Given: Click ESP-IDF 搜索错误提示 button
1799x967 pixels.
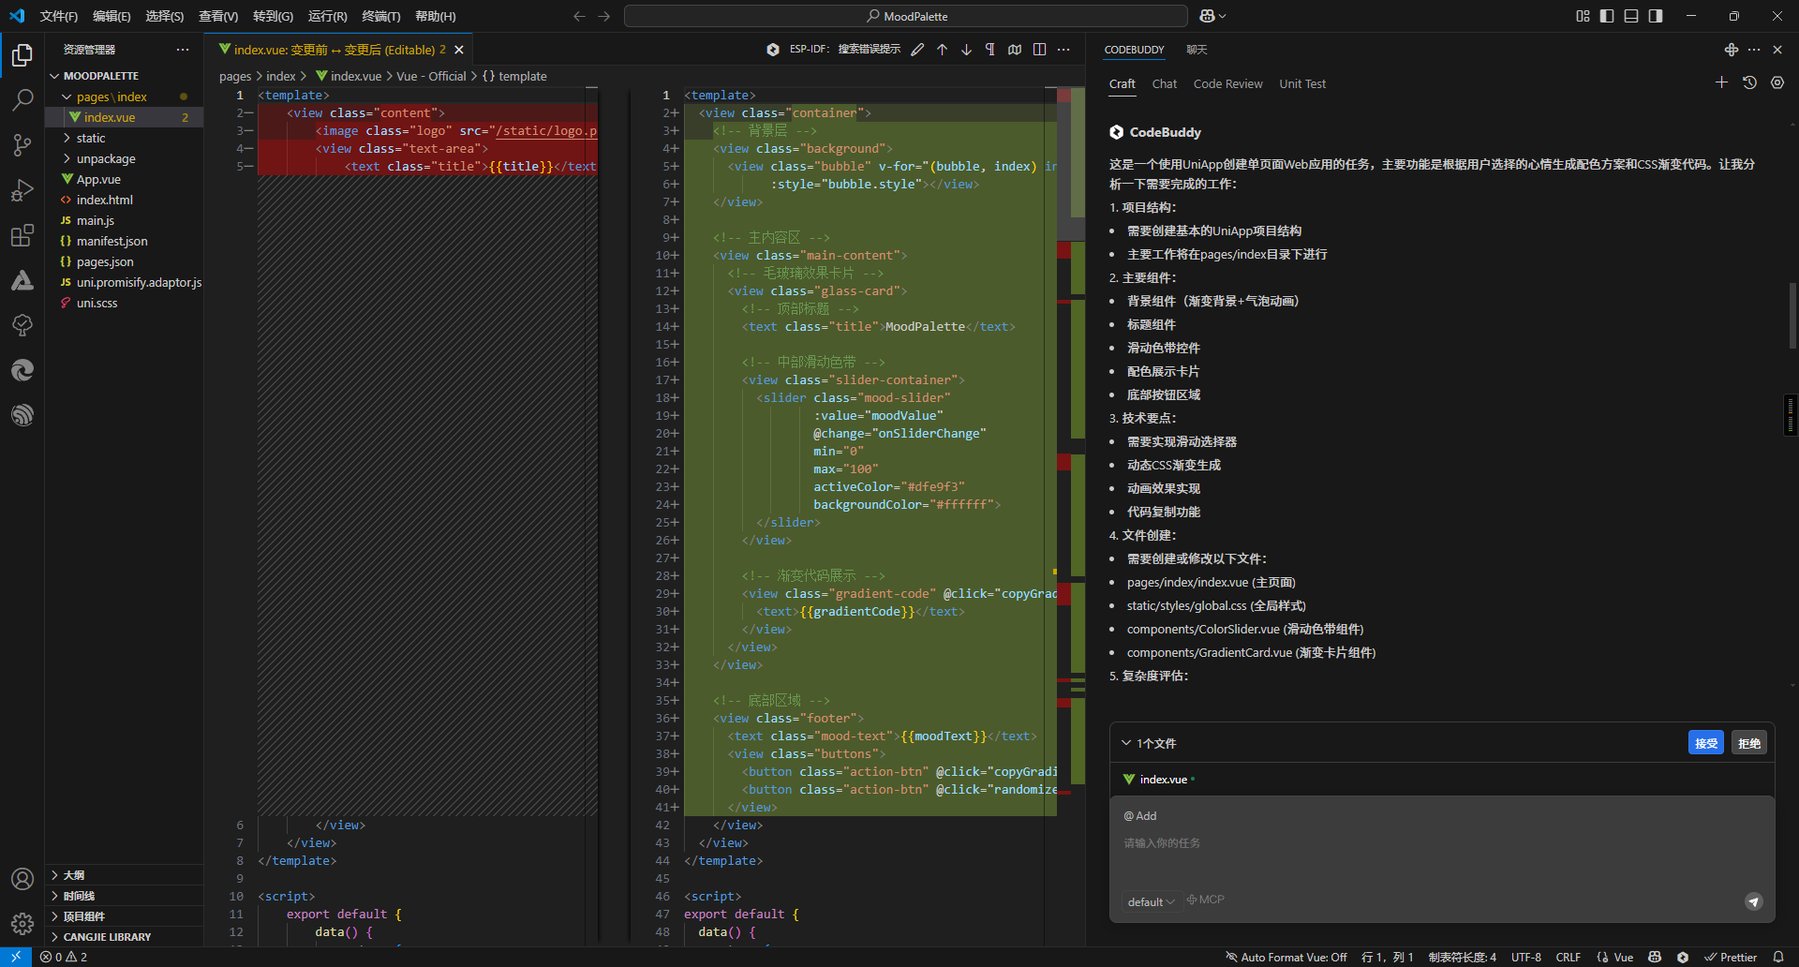Looking at the screenshot, I should (x=844, y=50).
